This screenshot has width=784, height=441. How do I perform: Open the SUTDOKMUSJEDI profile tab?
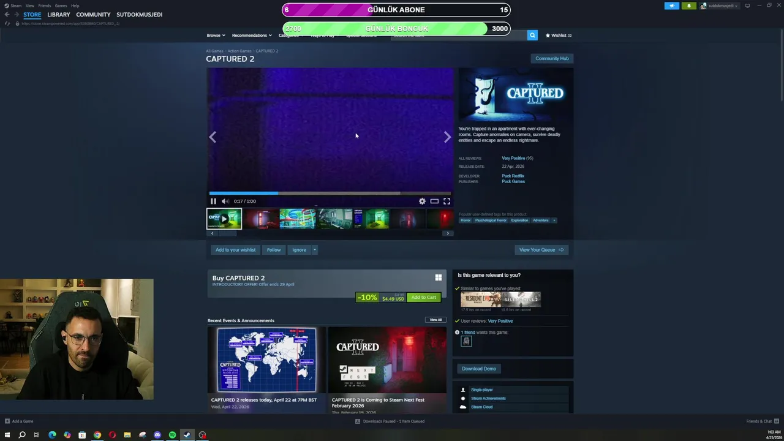[x=140, y=14]
